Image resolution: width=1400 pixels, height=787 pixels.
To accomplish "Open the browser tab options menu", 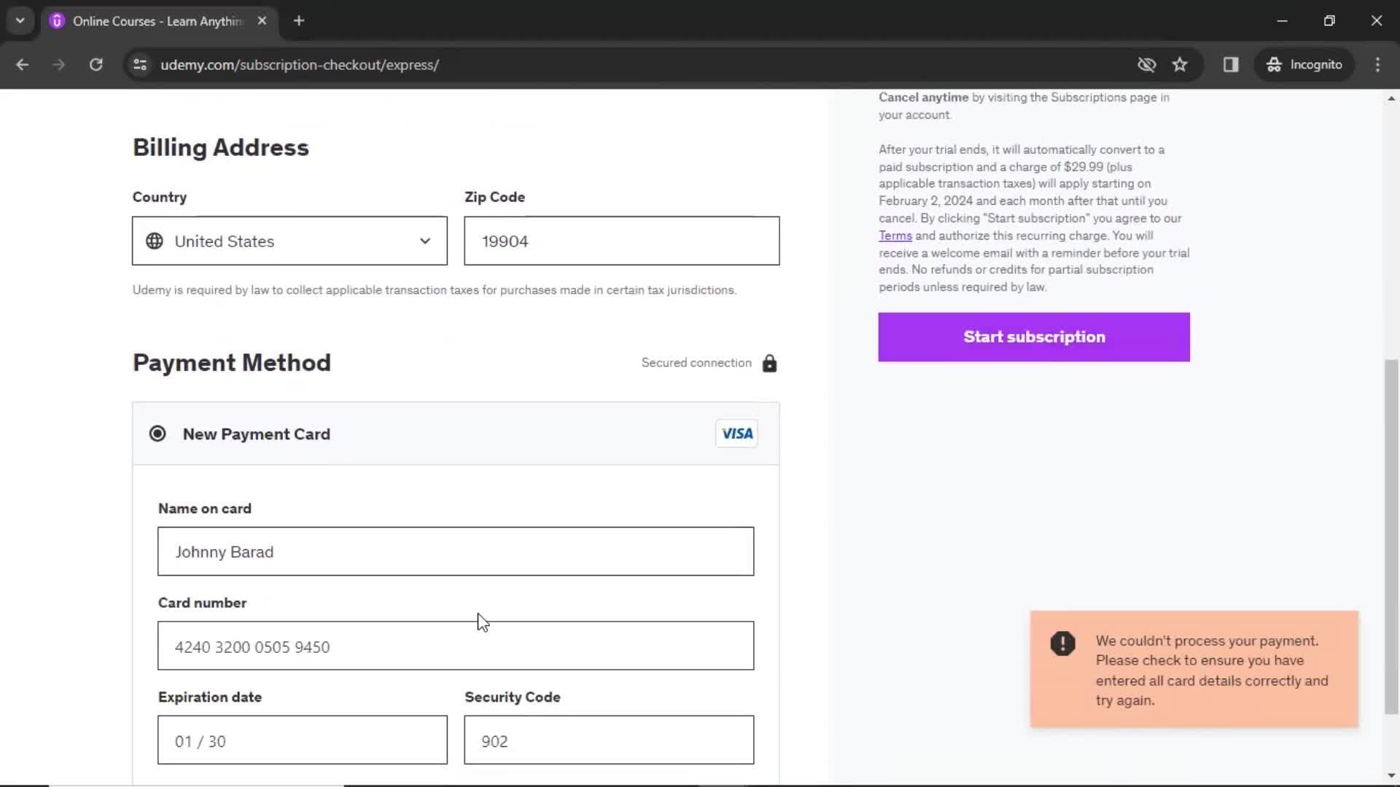I will pos(19,21).
